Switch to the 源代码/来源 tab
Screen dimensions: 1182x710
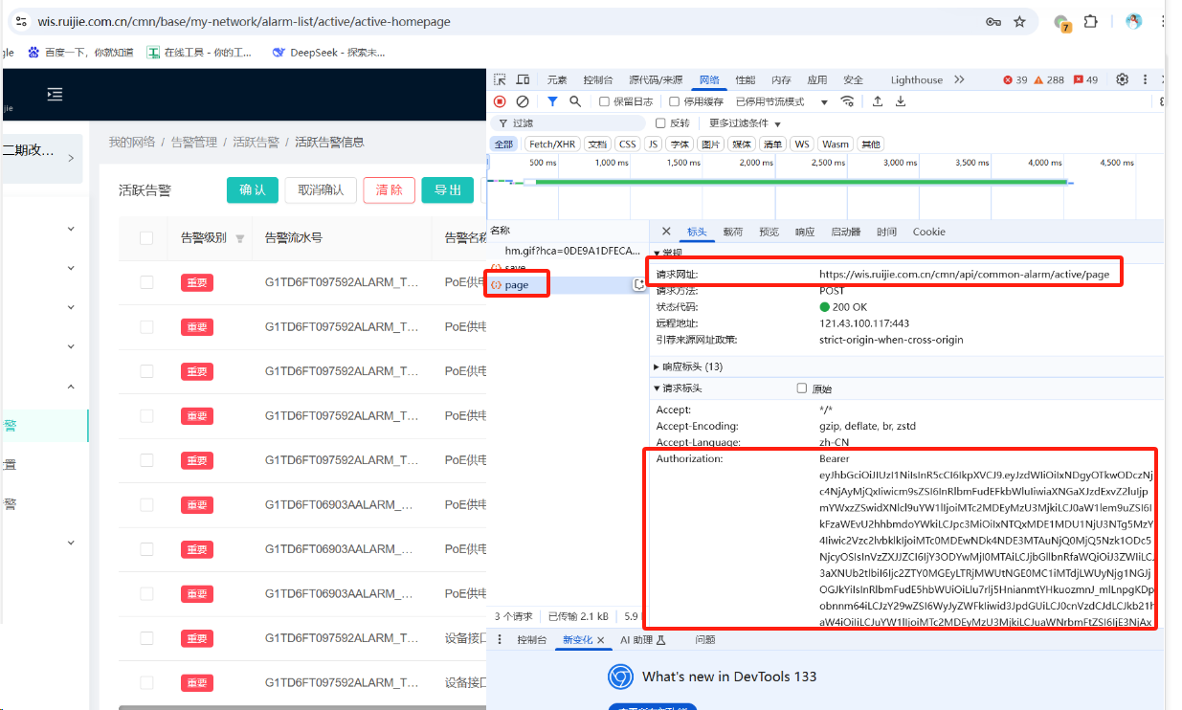[x=656, y=79]
